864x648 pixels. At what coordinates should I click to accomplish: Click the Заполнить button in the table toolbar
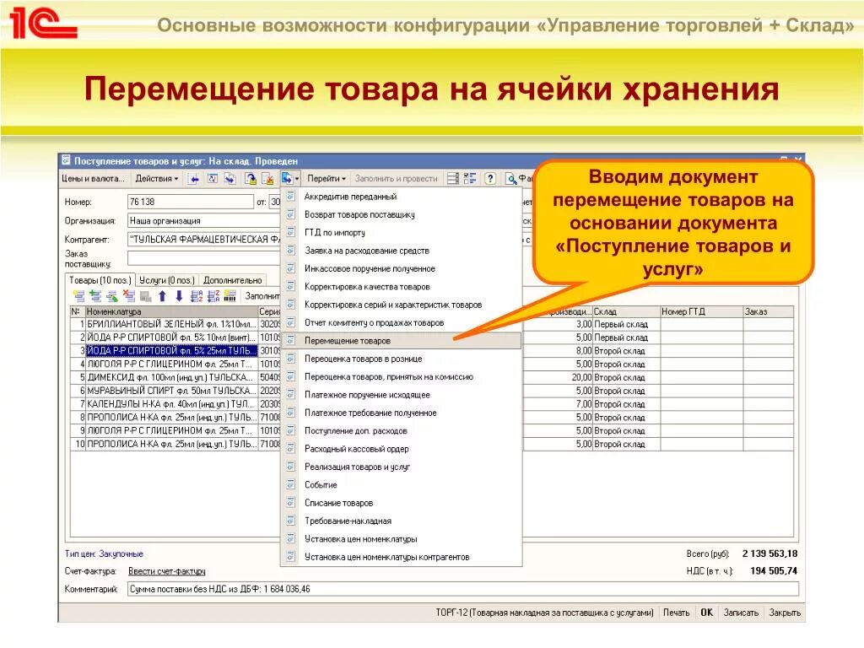(262, 296)
